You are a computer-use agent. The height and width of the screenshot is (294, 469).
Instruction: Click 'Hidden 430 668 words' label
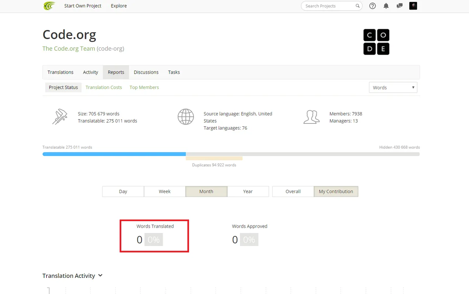[x=399, y=147]
